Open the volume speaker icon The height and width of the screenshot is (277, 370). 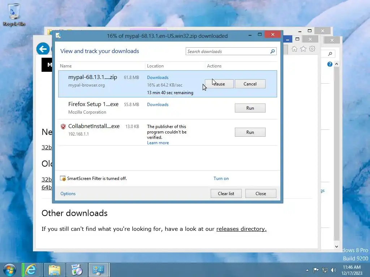click(333, 270)
